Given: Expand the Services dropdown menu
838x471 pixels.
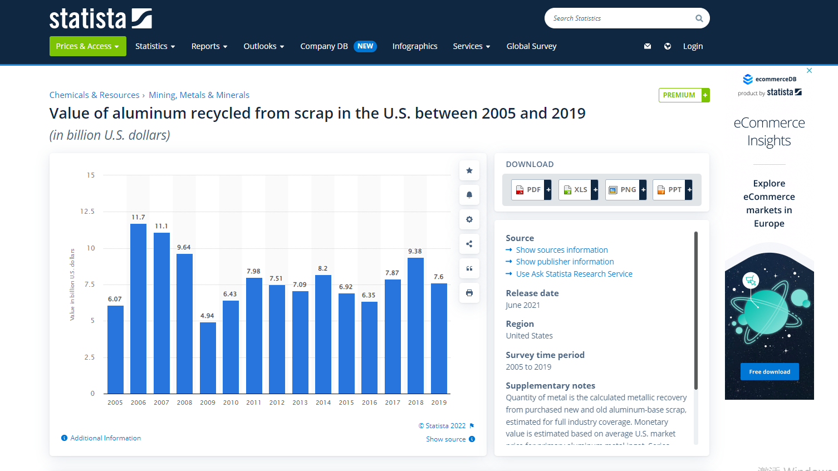Looking at the screenshot, I should point(471,46).
